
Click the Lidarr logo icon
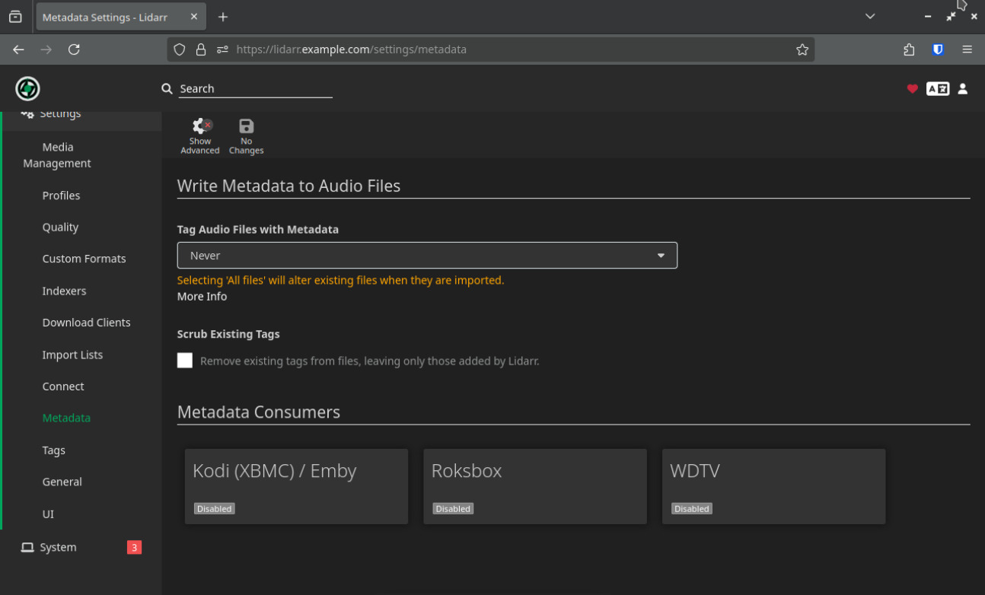[28, 88]
